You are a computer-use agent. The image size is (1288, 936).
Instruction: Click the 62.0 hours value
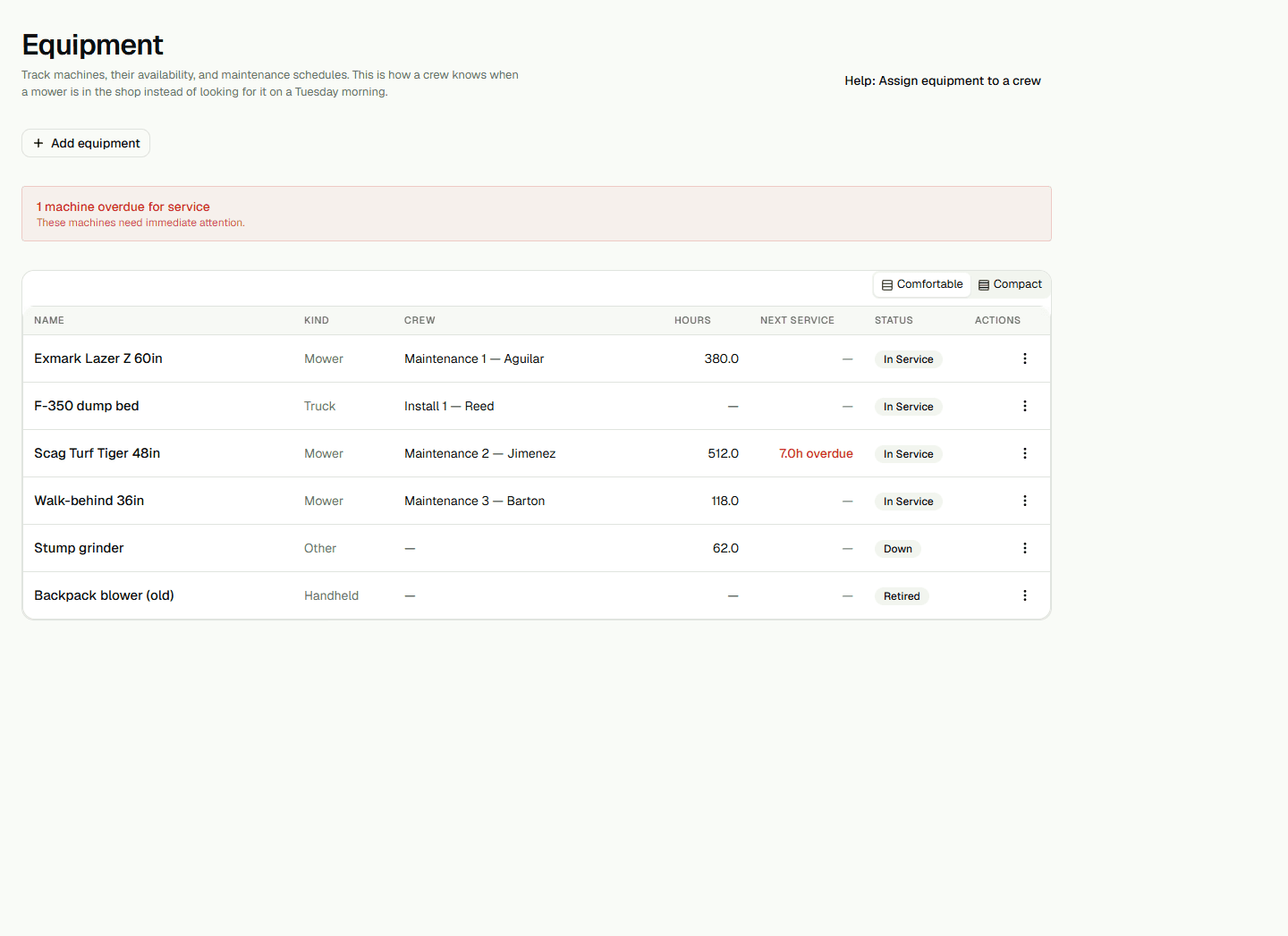[x=725, y=548]
